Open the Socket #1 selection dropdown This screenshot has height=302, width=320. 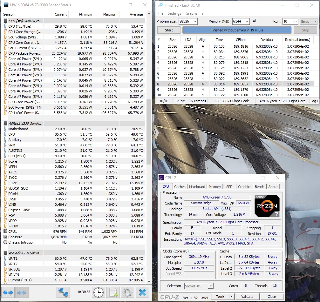click(211, 286)
